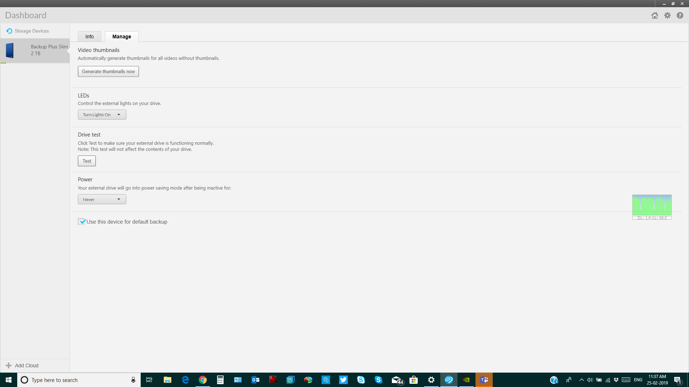The image size is (689, 387).
Task: Click the WD Dashboard help icon
Action: (680, 15)
